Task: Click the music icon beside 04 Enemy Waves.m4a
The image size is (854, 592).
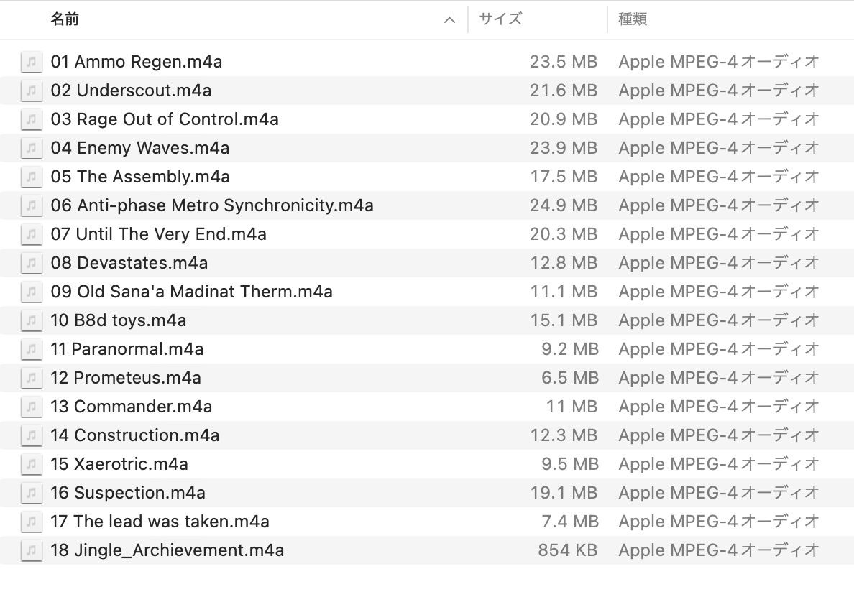Action: click(x=30, y=148)
